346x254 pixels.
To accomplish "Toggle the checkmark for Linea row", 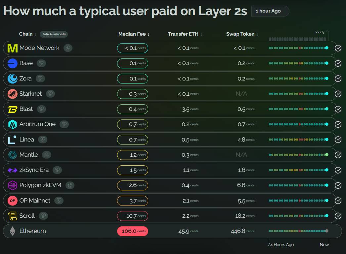I will click(x=338, y=140).
